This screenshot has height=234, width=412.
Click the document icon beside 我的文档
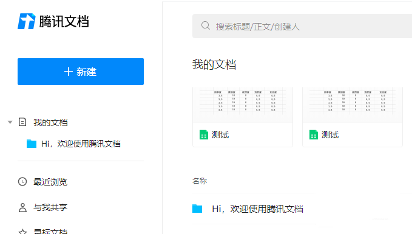pyautogui.click(x=22, y=122)
